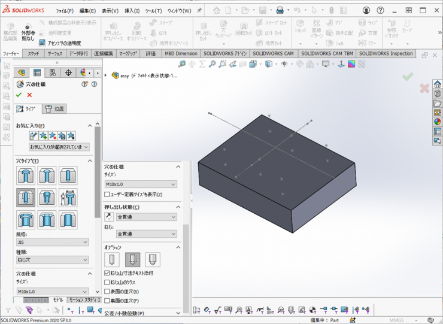Image resolution: width=443 pixels, height=324 pixels.
Task: Open the PropertyManager panel tab icon
Action: (x=37, y=72)
